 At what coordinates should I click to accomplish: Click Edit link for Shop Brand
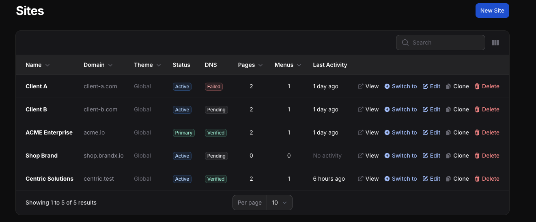[435, 156]
